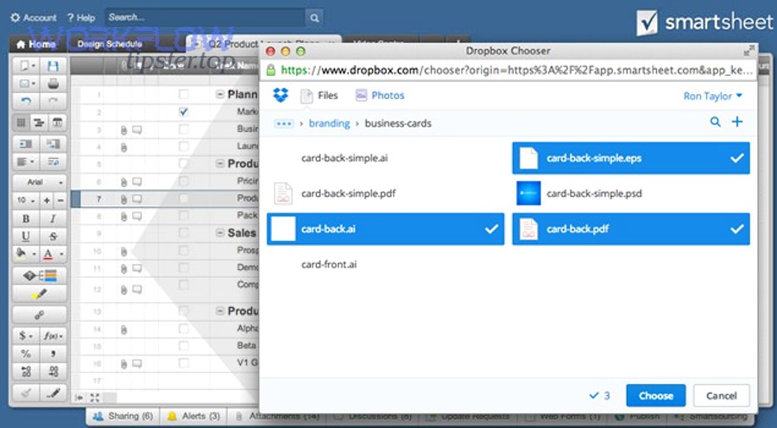
Task: Click the Dropbox logo in the chooser
Action: (x=281, y=95)
